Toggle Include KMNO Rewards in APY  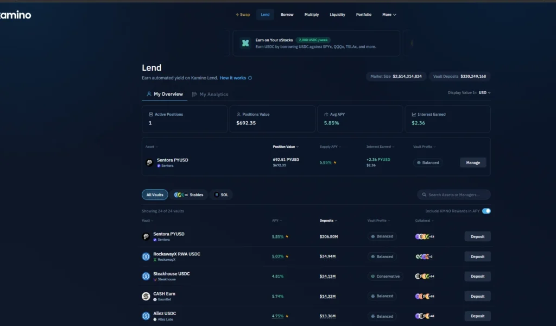pos(486,211)
